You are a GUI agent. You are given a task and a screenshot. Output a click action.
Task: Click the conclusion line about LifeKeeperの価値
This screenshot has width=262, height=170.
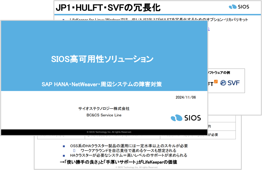(119, 162)
